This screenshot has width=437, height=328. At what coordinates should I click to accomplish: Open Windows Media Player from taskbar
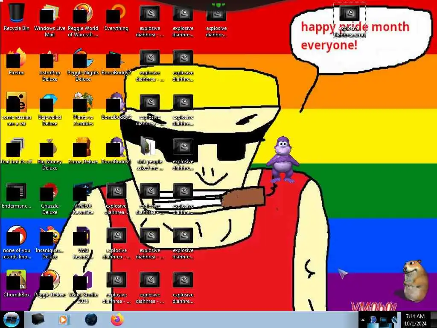[x=63, y=319]
